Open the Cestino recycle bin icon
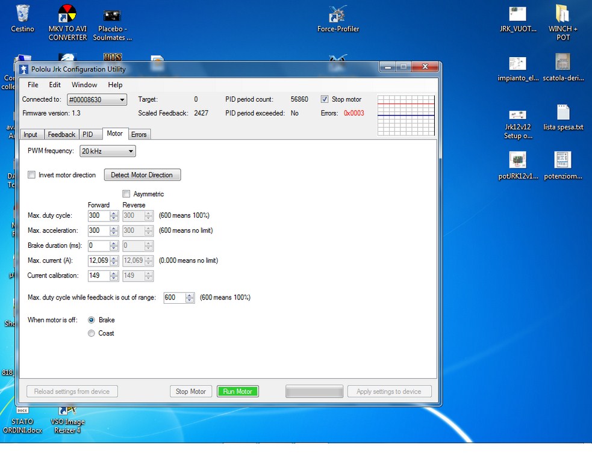 [23, 18]
